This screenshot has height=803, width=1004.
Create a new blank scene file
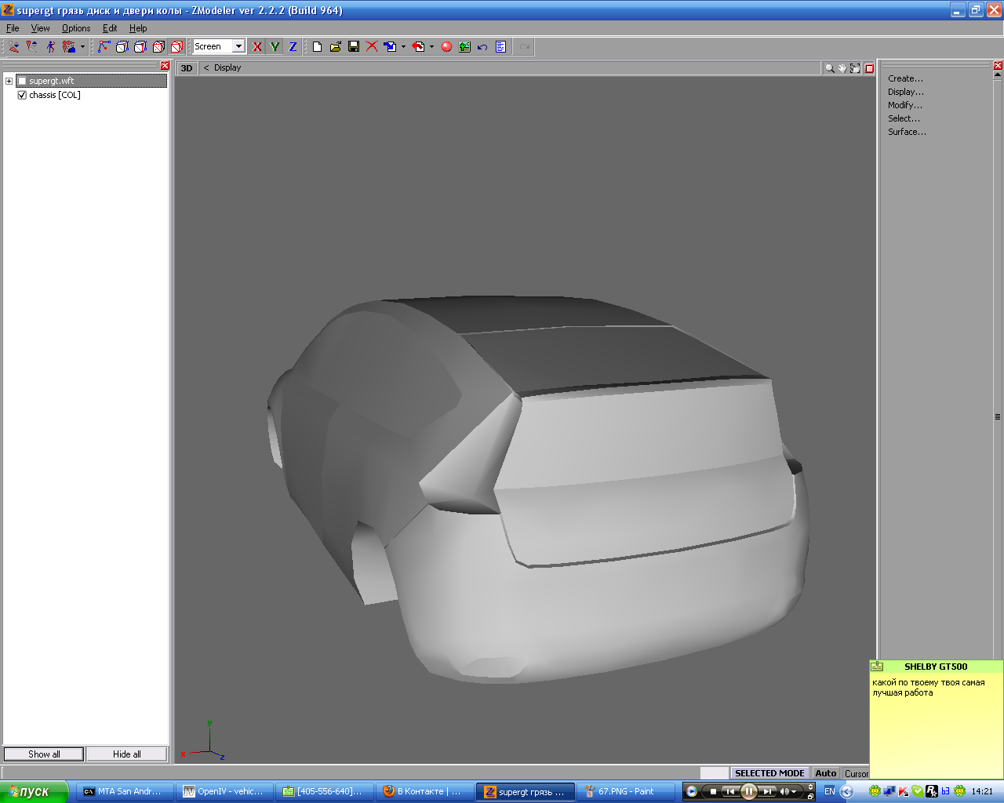click(x=317, y=47)
